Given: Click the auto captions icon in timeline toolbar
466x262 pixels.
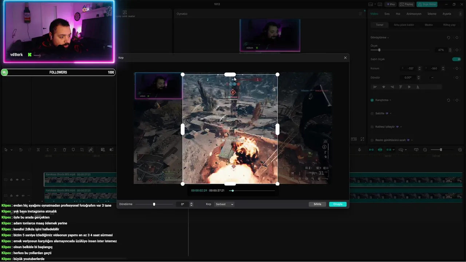Looking at the screenshot, I should point(103,150).
